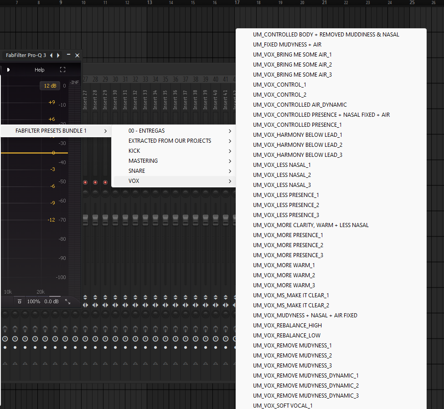Swap stereo channels on Insert 33
The height and width of the screenshot is (409, 444).
pos(145,305)
